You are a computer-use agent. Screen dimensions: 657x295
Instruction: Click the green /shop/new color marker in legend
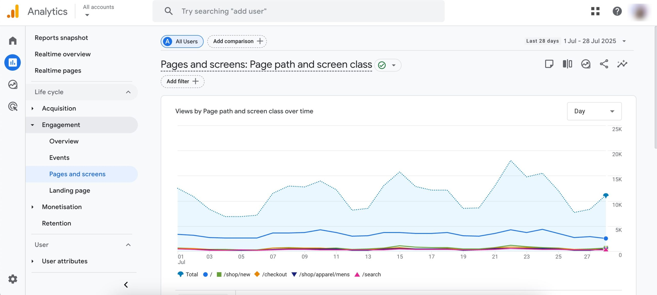219,274
